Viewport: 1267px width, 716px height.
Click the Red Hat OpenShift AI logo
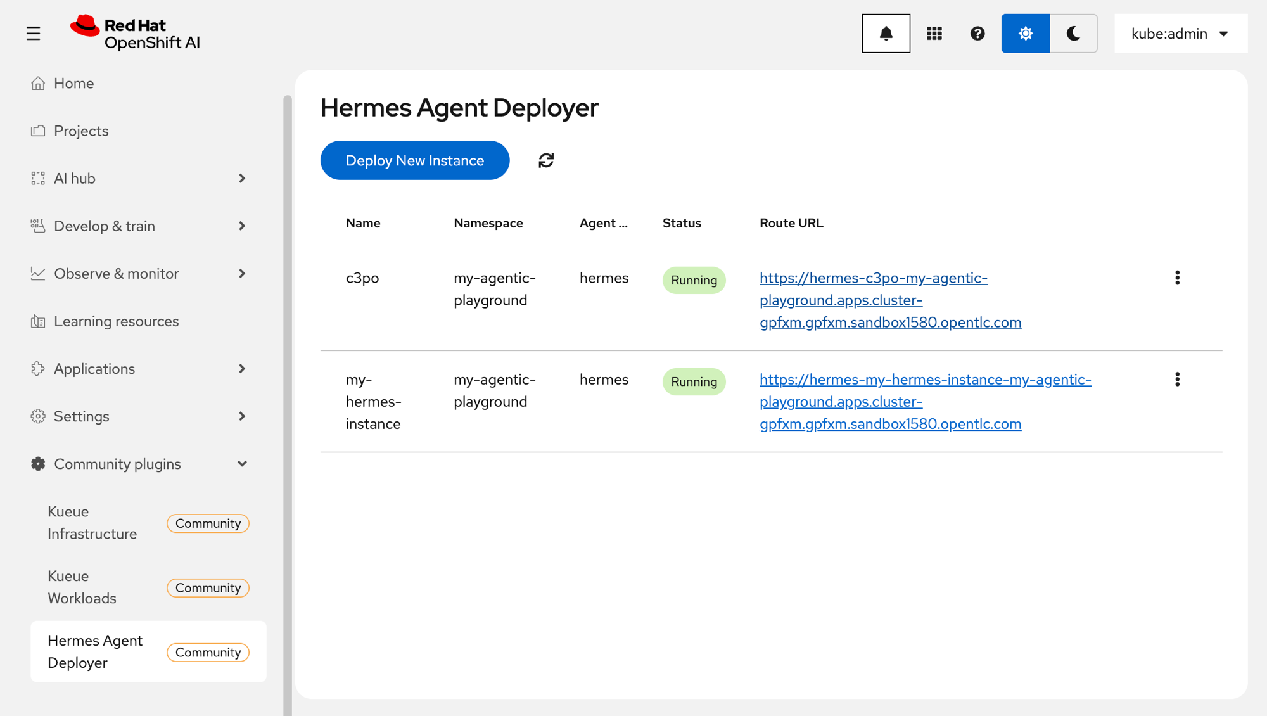(135, 33)
